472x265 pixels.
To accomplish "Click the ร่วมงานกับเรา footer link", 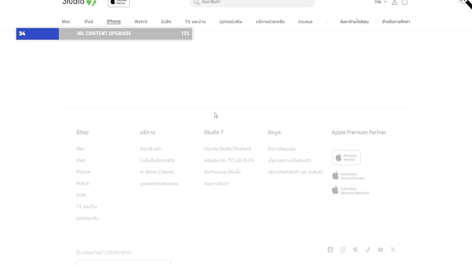I will coord(216,183).
